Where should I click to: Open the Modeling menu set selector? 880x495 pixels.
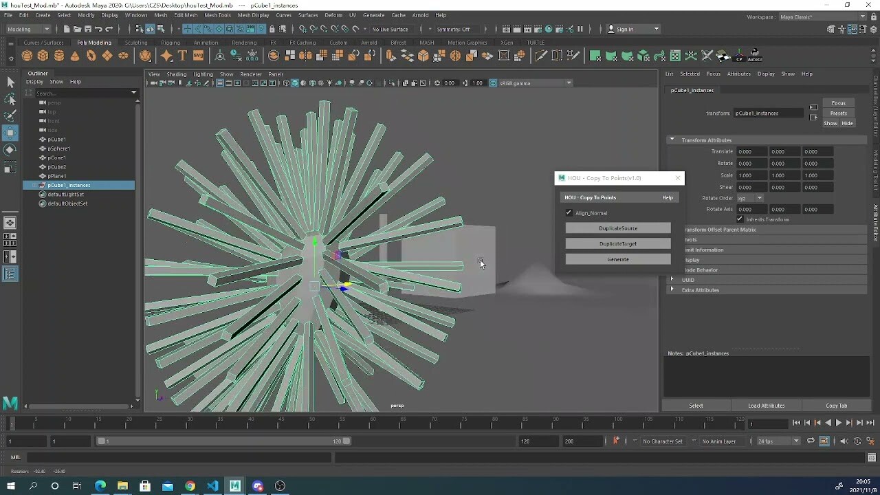(x=27, y=29)
